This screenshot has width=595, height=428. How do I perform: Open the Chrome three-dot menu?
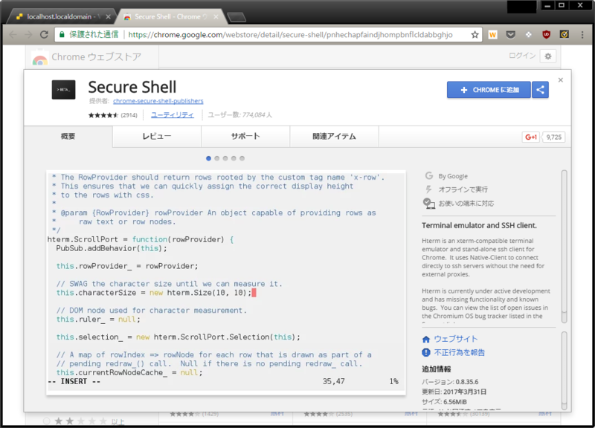tap(582, 35)
